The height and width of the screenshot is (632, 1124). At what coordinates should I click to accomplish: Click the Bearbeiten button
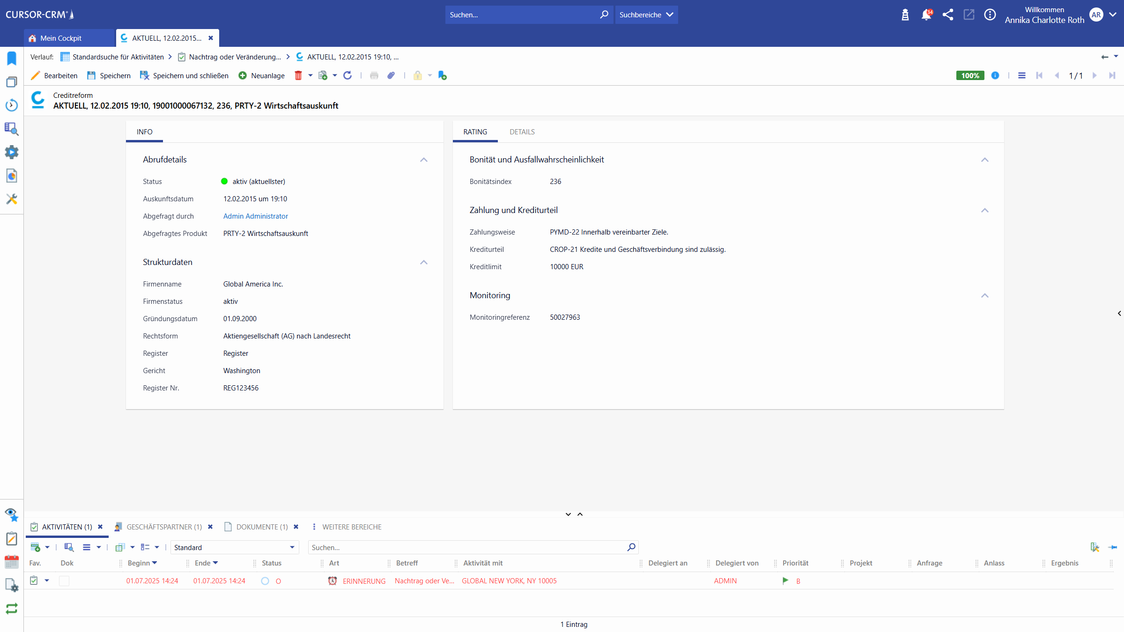click(55, 75)
